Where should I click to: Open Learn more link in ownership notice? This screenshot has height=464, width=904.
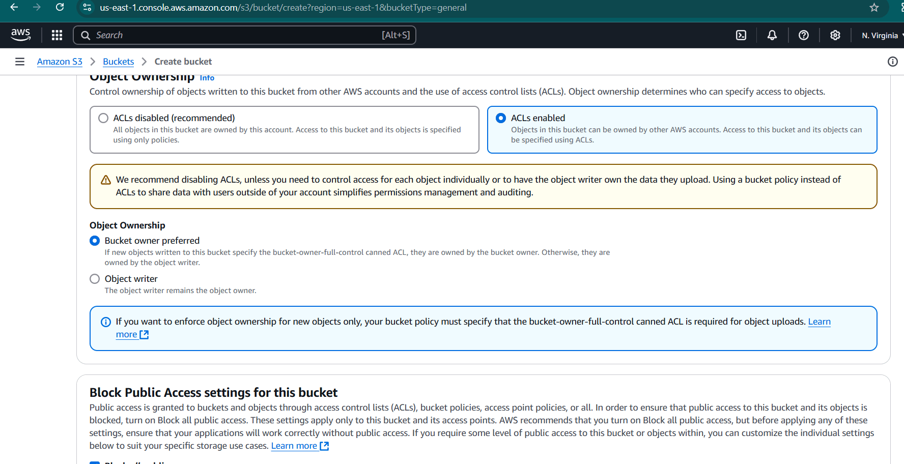(x=819, y=322)
